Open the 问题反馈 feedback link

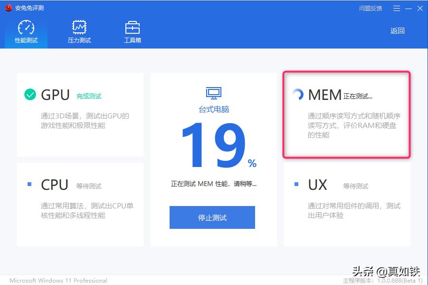click(370, 8)
